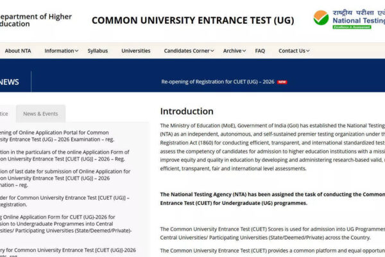Go to the Universities page
This screenshot has width=385, height=257.
pos(136,51)
